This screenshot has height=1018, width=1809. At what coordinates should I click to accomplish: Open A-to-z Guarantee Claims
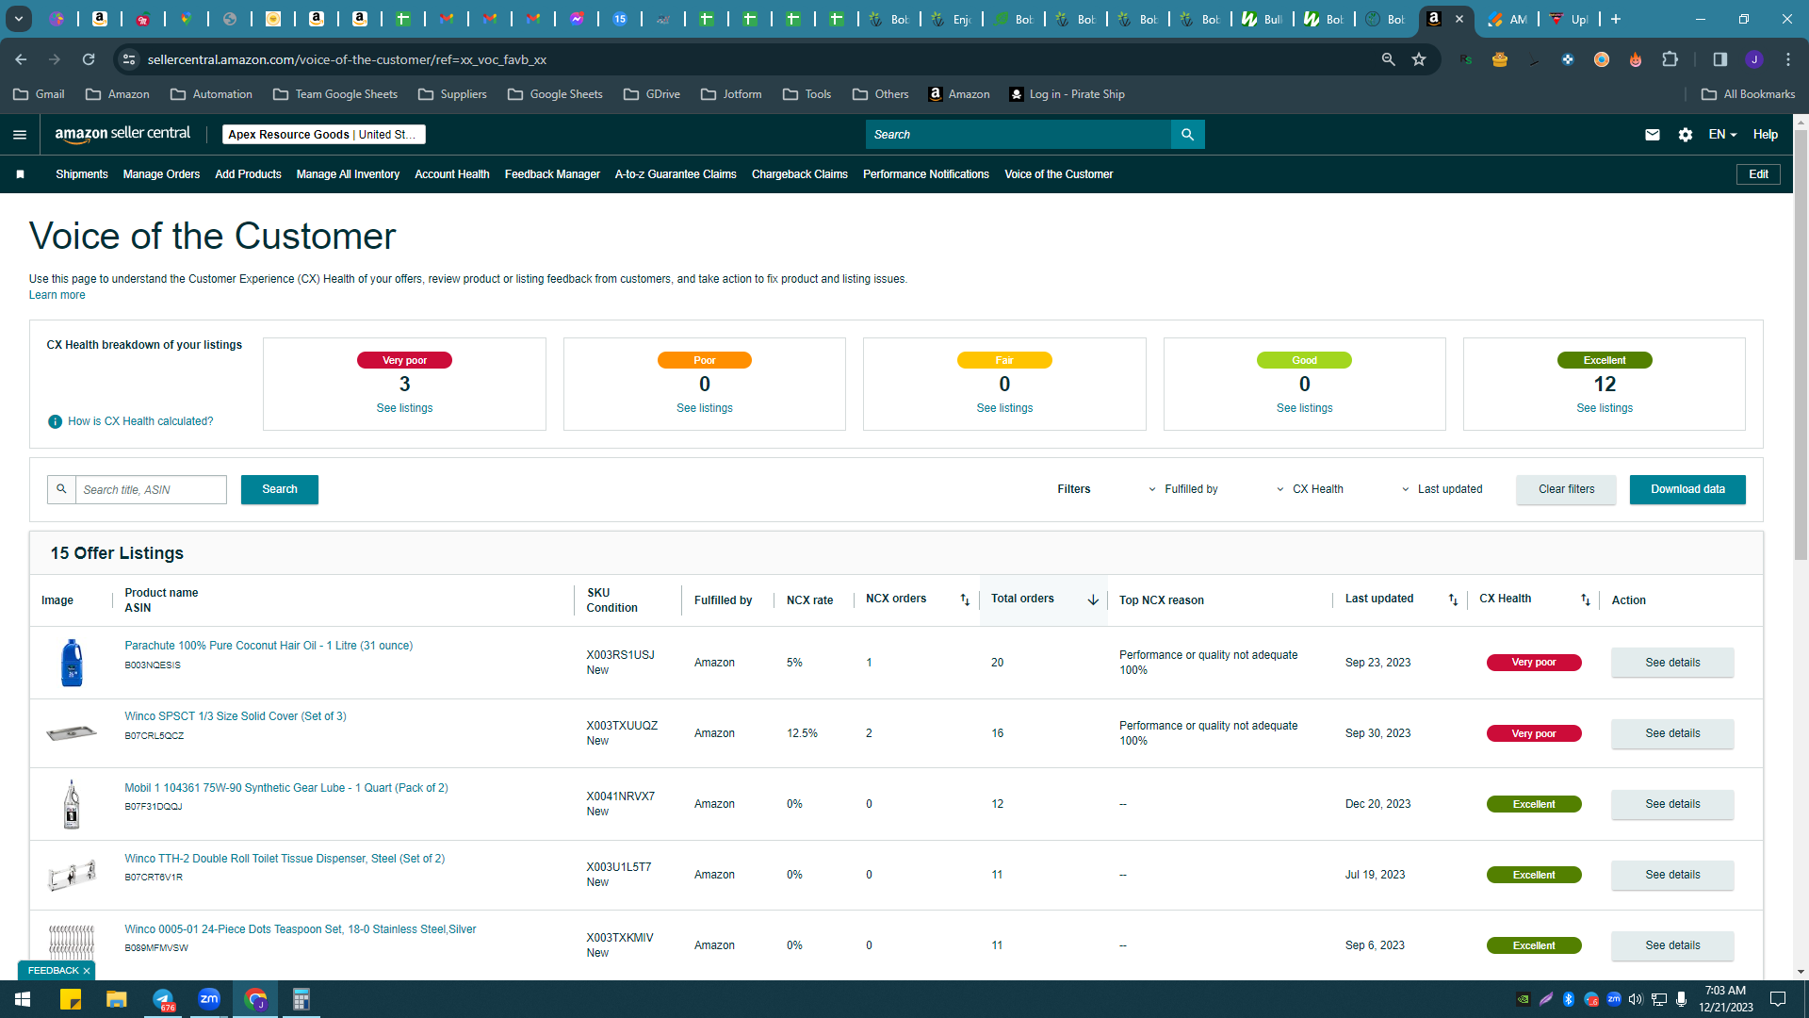tap(676, 174)
